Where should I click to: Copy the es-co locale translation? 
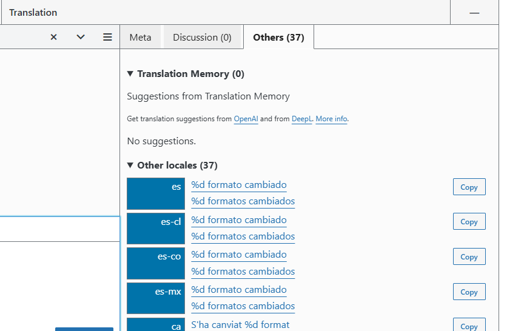pyautogui.click(x=469, y=257)
